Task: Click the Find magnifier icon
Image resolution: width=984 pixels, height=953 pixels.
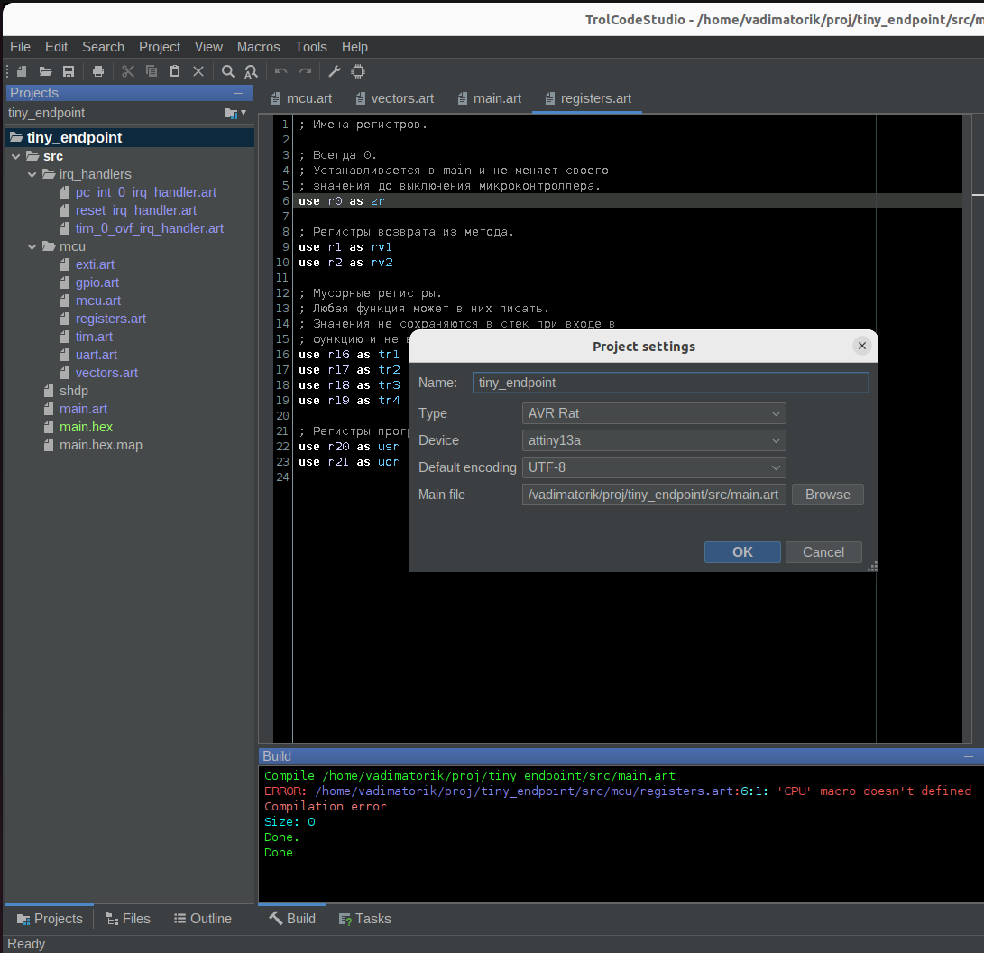Action: tap(228, 71)
